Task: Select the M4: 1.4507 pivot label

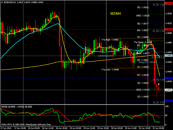Action: pos(143,30)
